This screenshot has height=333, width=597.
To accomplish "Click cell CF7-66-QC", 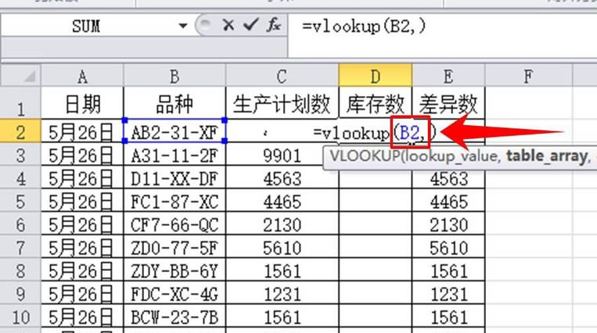I will (174, 224).
